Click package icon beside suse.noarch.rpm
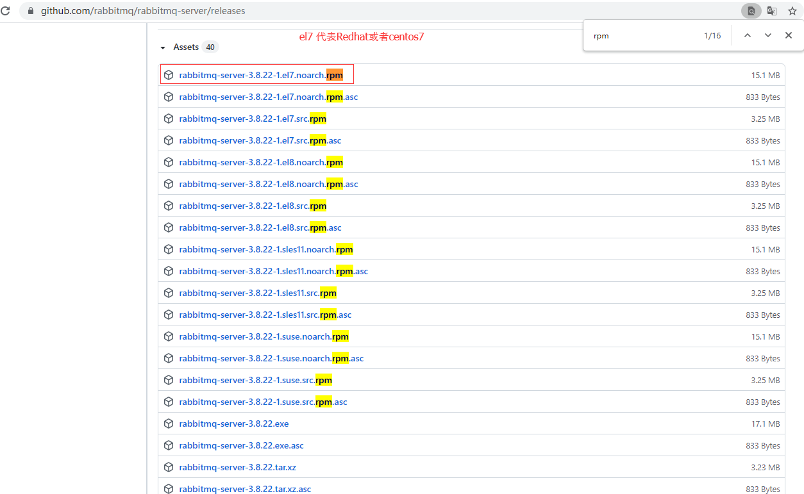Viewport: 804px width, 494px height. (x=169, y=336)
